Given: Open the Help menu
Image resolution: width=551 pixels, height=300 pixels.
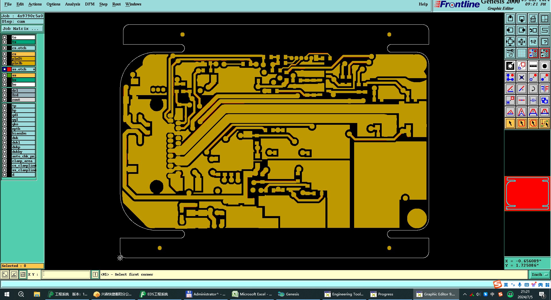Looking at the screenshot, I should coord(423,4).
